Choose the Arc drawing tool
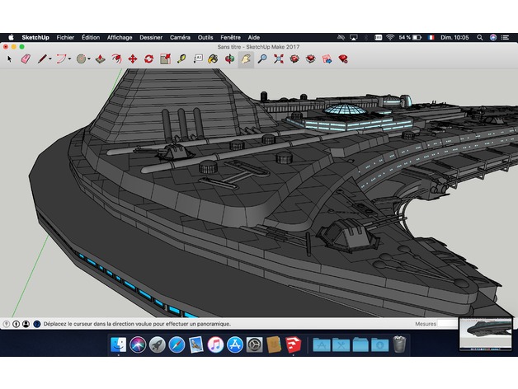The height and width of the screenshot is (389, 518). (61, 59)
